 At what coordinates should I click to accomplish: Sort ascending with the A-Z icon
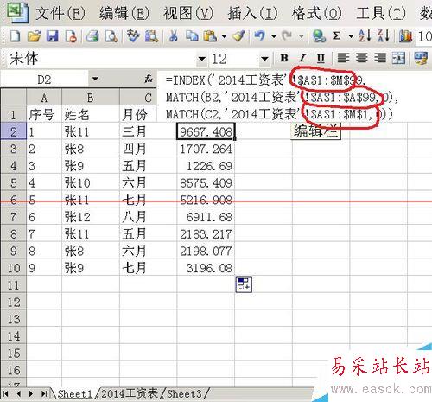coord(365,36)
